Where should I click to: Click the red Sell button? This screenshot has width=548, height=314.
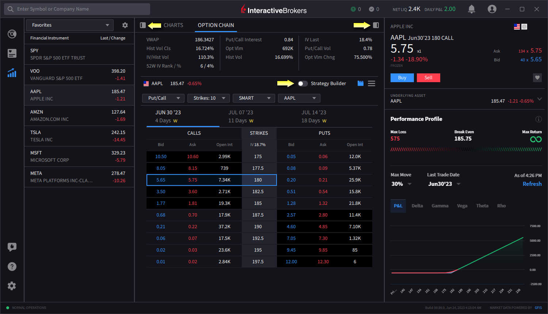click(x=429, y=78)
